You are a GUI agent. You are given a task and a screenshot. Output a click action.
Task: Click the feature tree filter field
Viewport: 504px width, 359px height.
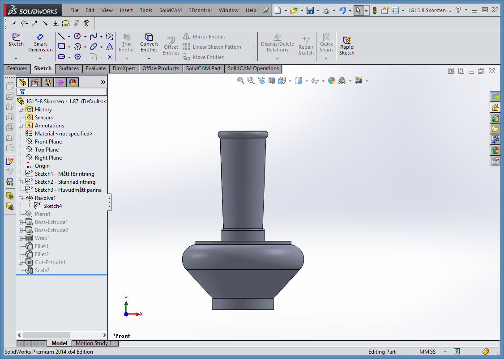tap(62, 92)
